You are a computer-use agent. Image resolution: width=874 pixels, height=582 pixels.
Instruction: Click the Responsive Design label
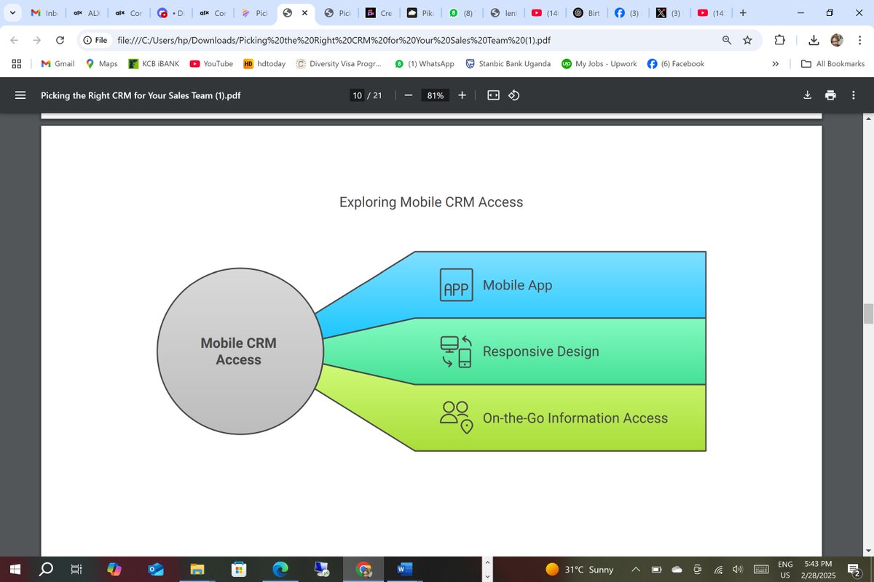coord(541,351)
